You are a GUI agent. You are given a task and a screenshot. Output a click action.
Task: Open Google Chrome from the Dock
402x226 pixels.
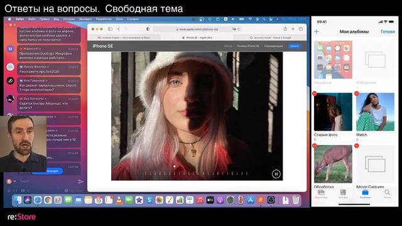pyautogui.click(x=48, y=200)
